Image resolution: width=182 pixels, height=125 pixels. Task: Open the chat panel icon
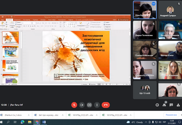pos(171,105)
